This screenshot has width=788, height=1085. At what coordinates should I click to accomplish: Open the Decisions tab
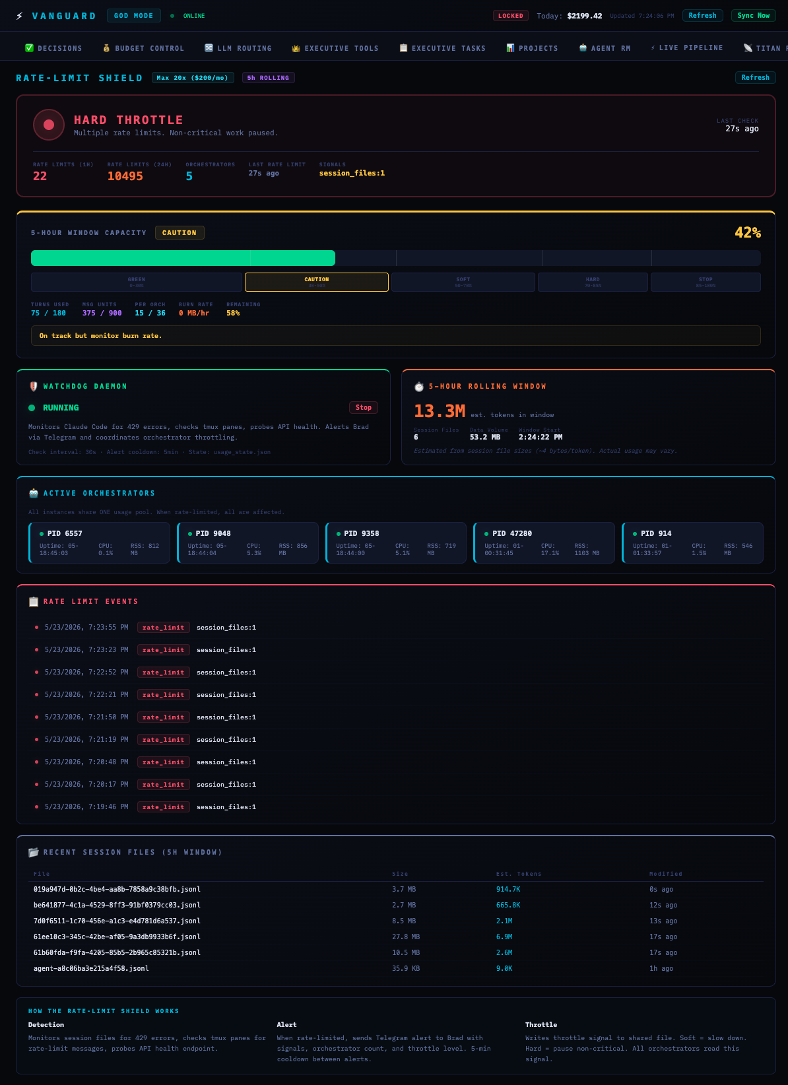[53, 48]
